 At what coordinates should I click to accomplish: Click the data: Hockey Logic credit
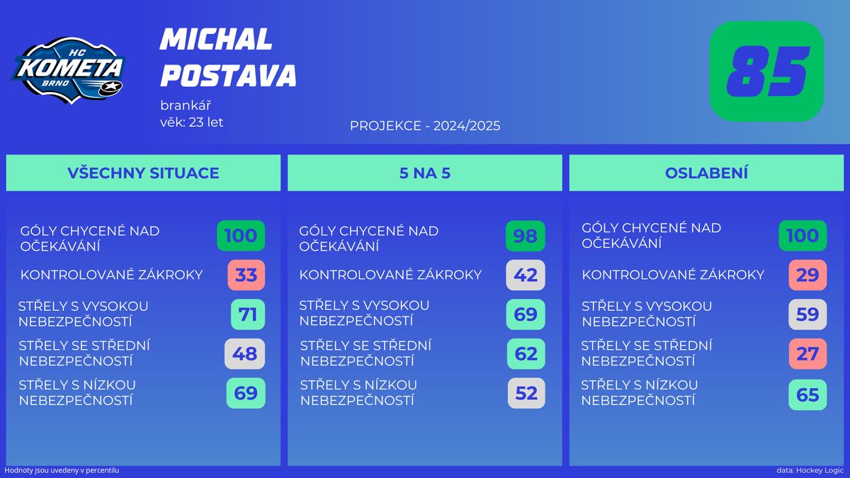pyautogui.click(x=810, y=470)
